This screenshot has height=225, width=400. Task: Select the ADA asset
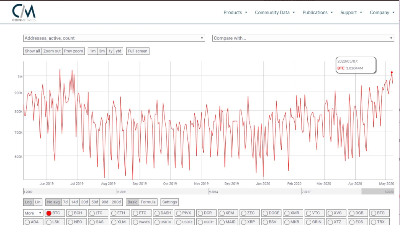[33, 222]
